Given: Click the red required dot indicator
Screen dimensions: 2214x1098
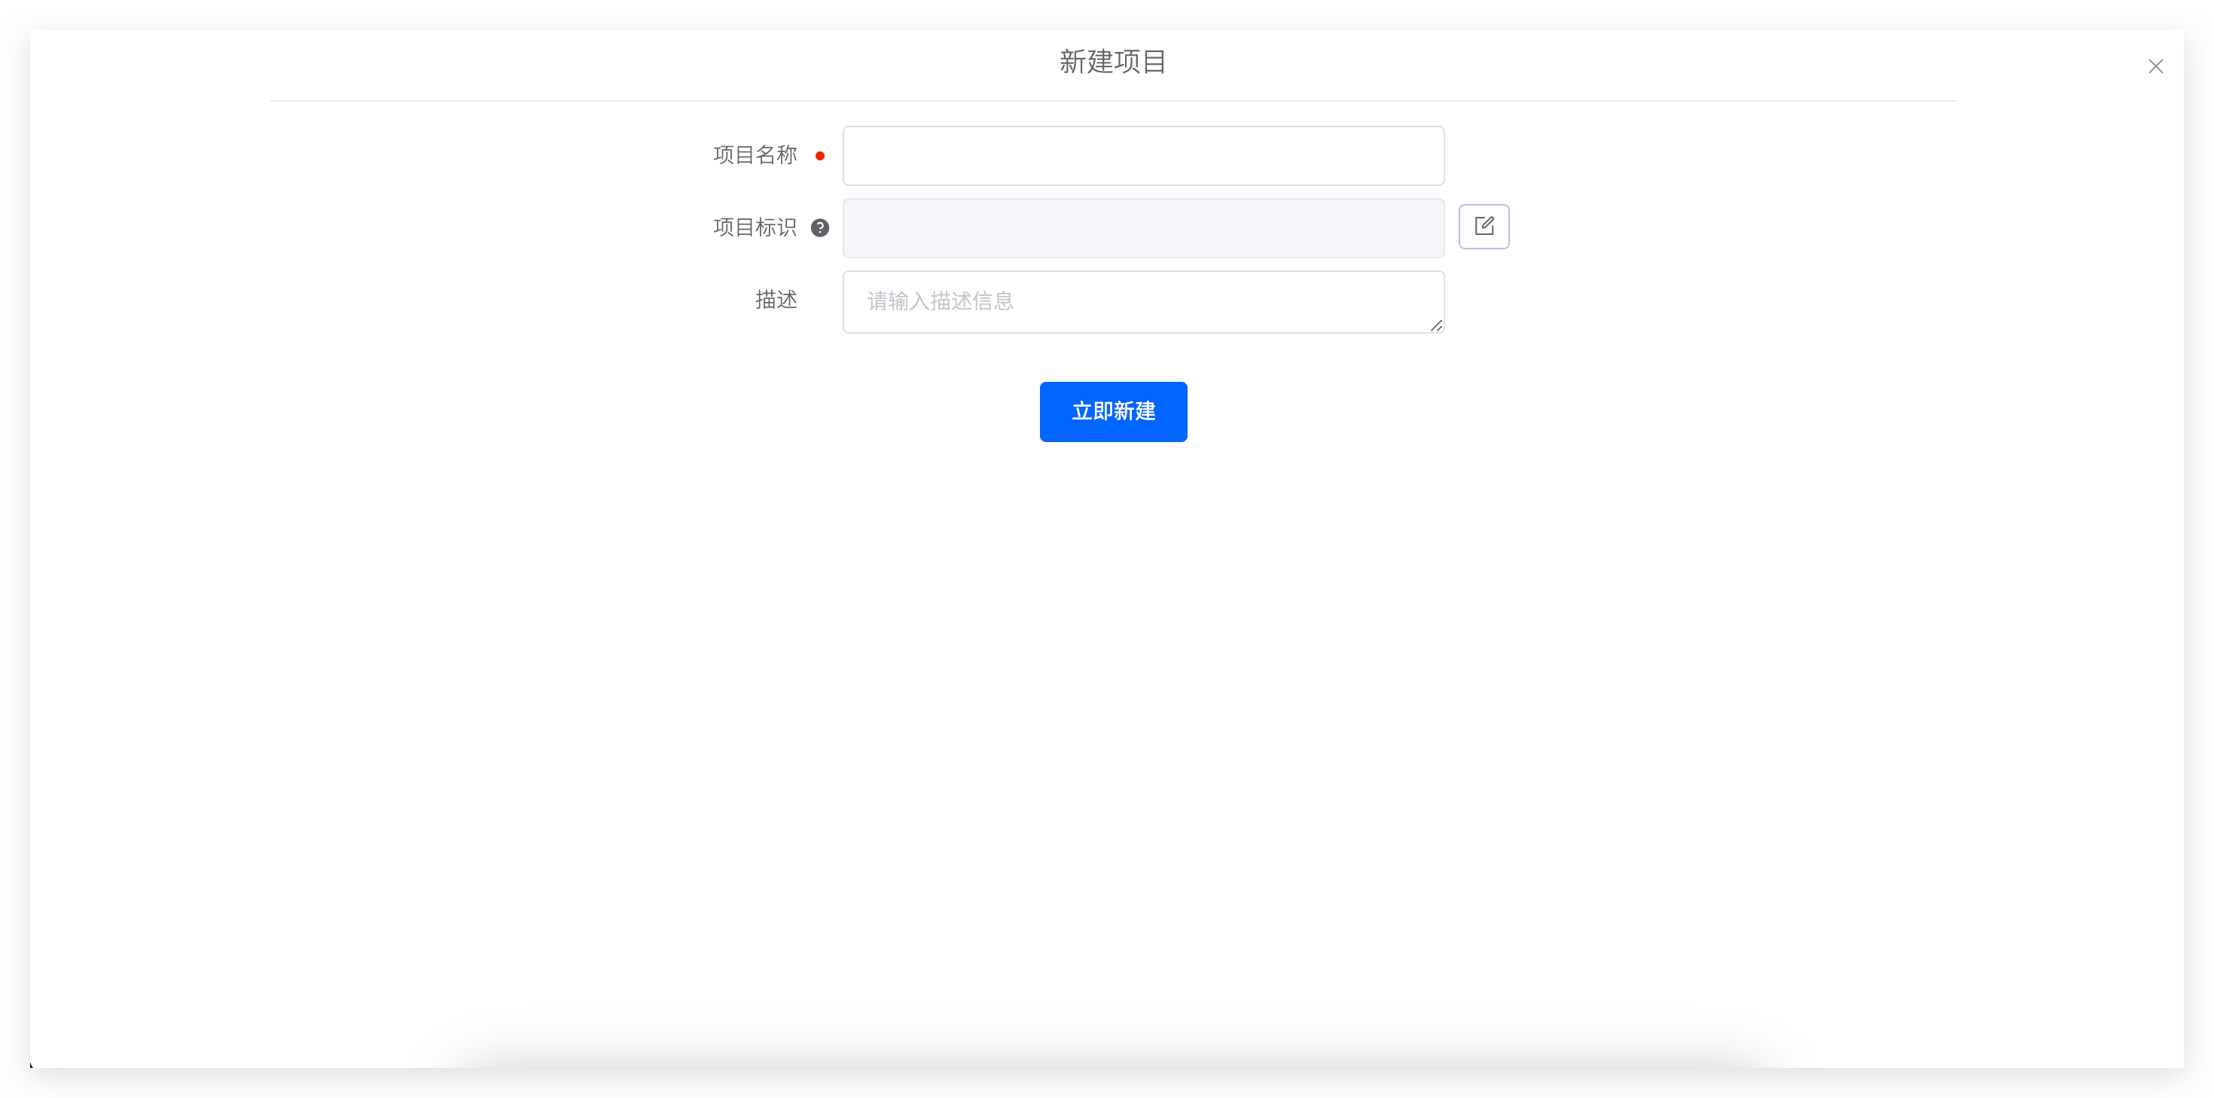Looking at the screenshot, I should (820, 156).
